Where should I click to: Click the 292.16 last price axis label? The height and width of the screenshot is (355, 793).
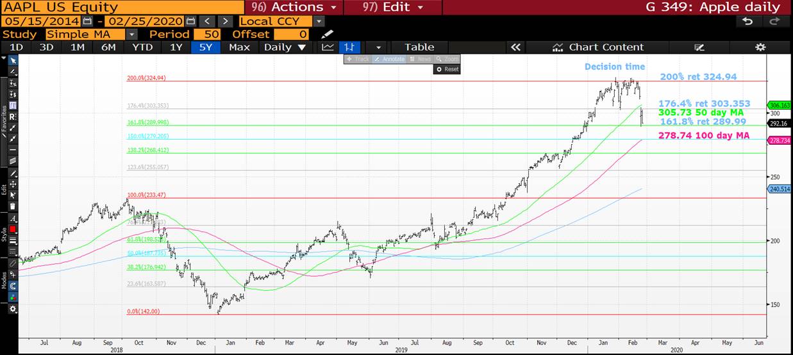tap(780, 124)
